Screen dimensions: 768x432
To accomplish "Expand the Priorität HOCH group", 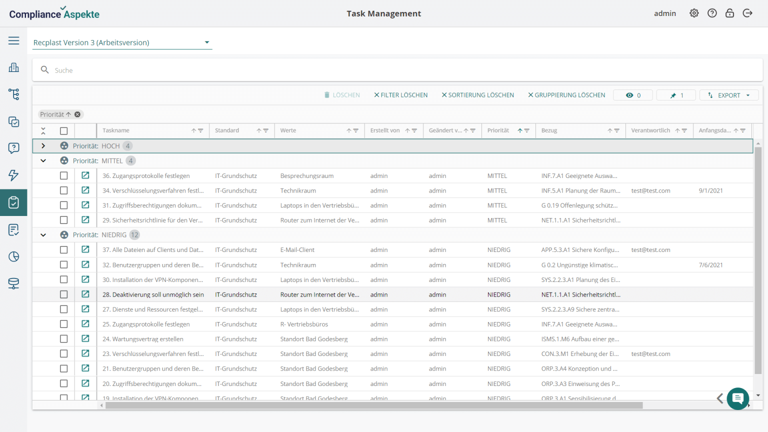I will [x=43, y=145].
